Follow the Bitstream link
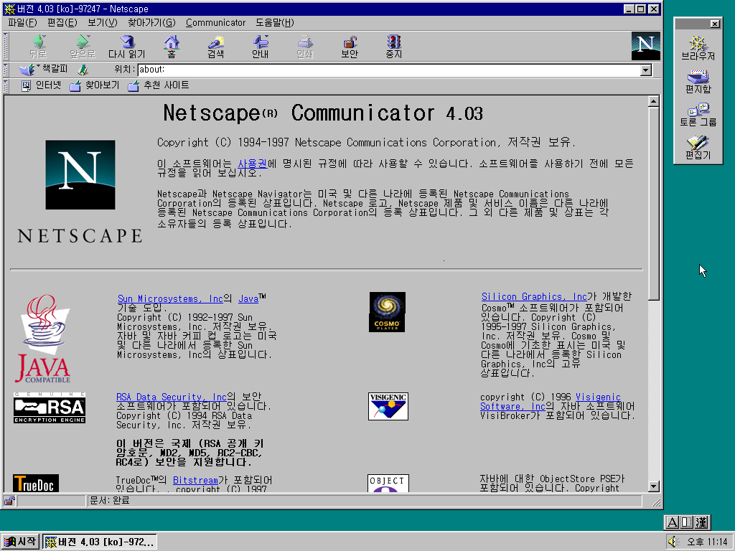Viewport: 735px width, 551px height. coord(195,480)
